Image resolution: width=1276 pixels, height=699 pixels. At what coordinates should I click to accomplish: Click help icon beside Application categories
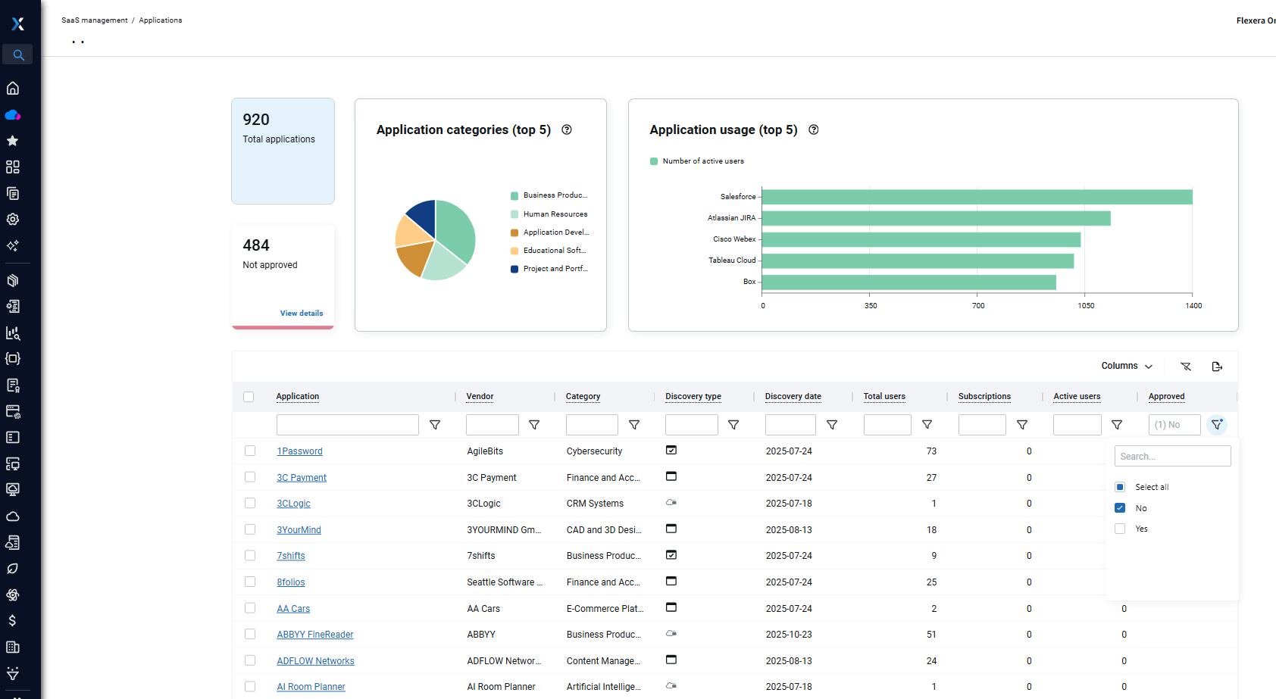tap(567, 130)
